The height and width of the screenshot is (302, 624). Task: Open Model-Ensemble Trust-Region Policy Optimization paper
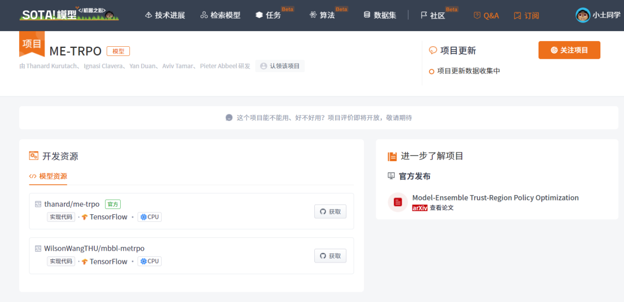pos(496,197)
